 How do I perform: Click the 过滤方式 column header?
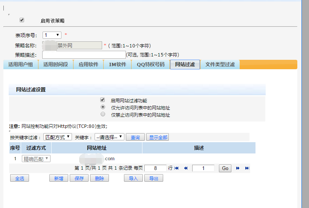click(36, 148)
